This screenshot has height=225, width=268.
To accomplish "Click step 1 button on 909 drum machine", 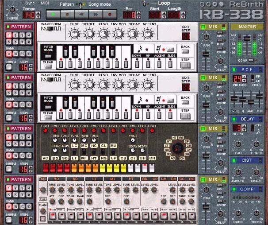I will pyautogui.click(x=53, y=216).
